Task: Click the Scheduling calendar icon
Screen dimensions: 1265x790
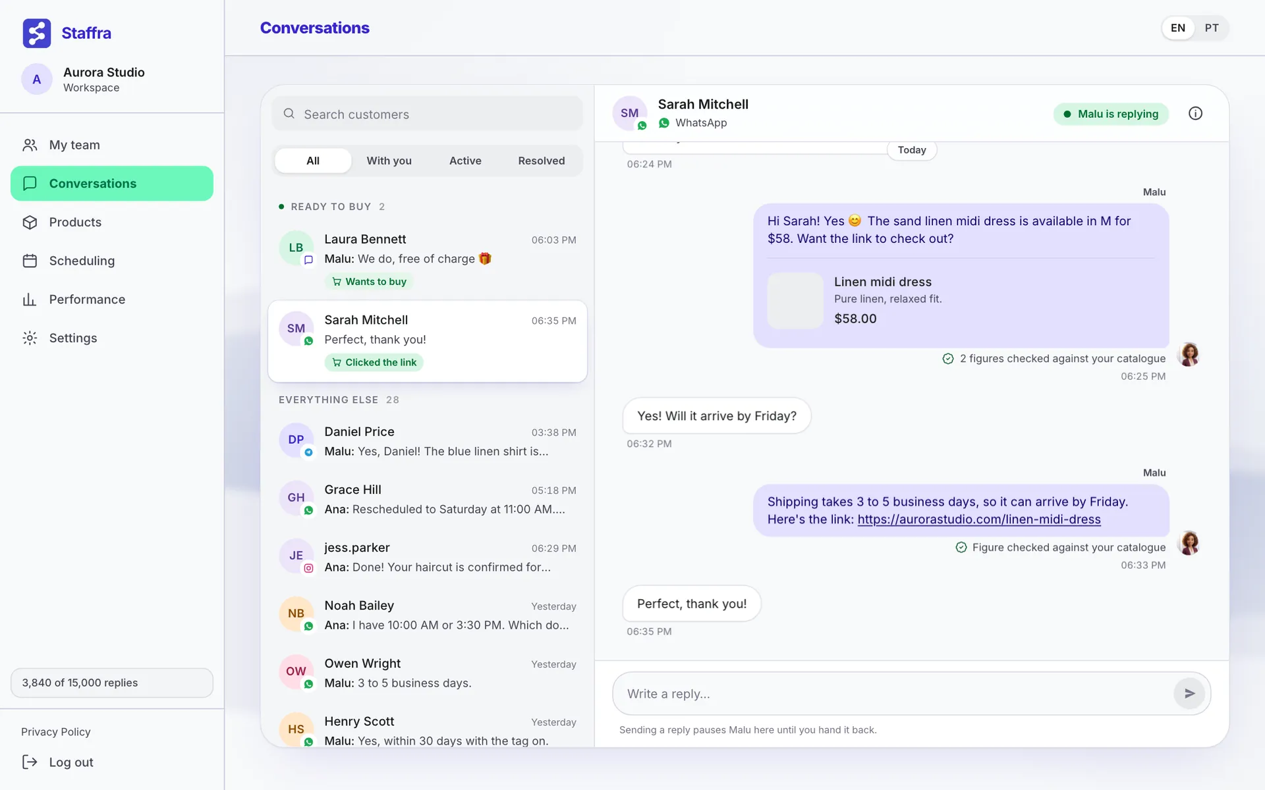Action: coord(30,261)
